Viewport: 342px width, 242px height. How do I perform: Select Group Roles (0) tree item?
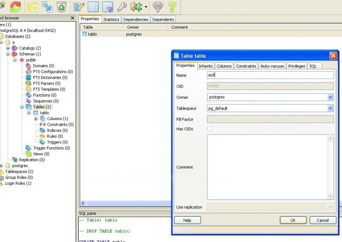point(19,178)
